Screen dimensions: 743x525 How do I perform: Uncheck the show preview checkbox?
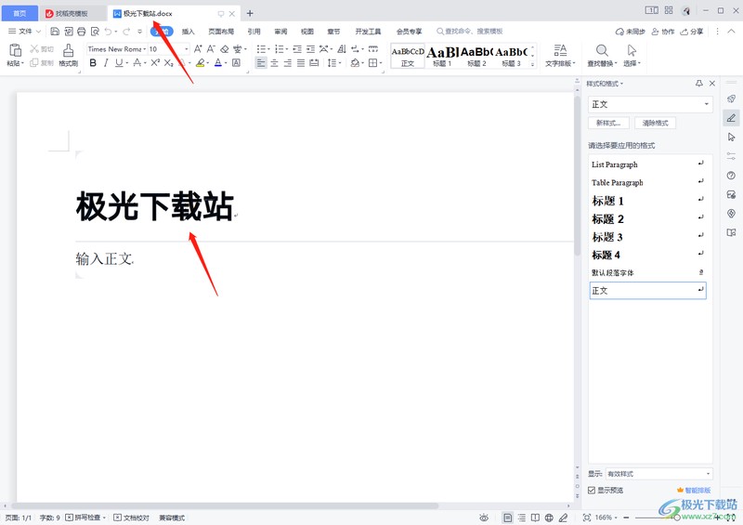(592, 490)
